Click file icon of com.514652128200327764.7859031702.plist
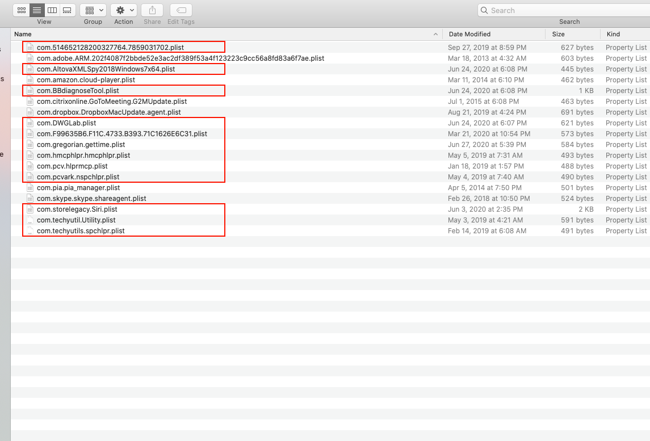Image resolution: width=650 pixels, height=441 pixels. coord(30,47)
